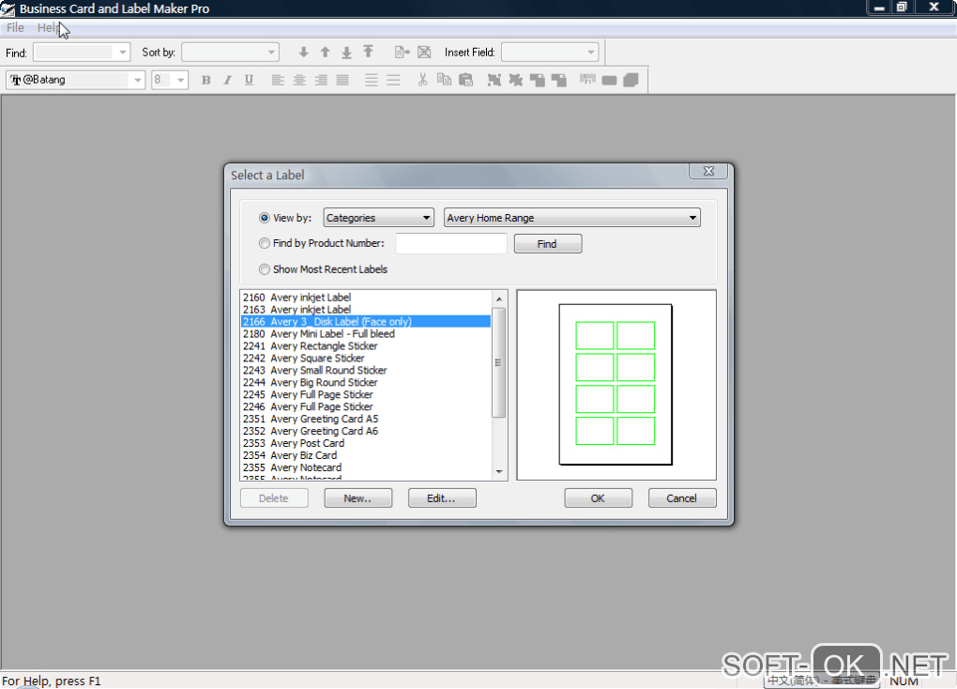Click the insert record document icon
This screenshot has height=689, width=957.
click(402, 53)
